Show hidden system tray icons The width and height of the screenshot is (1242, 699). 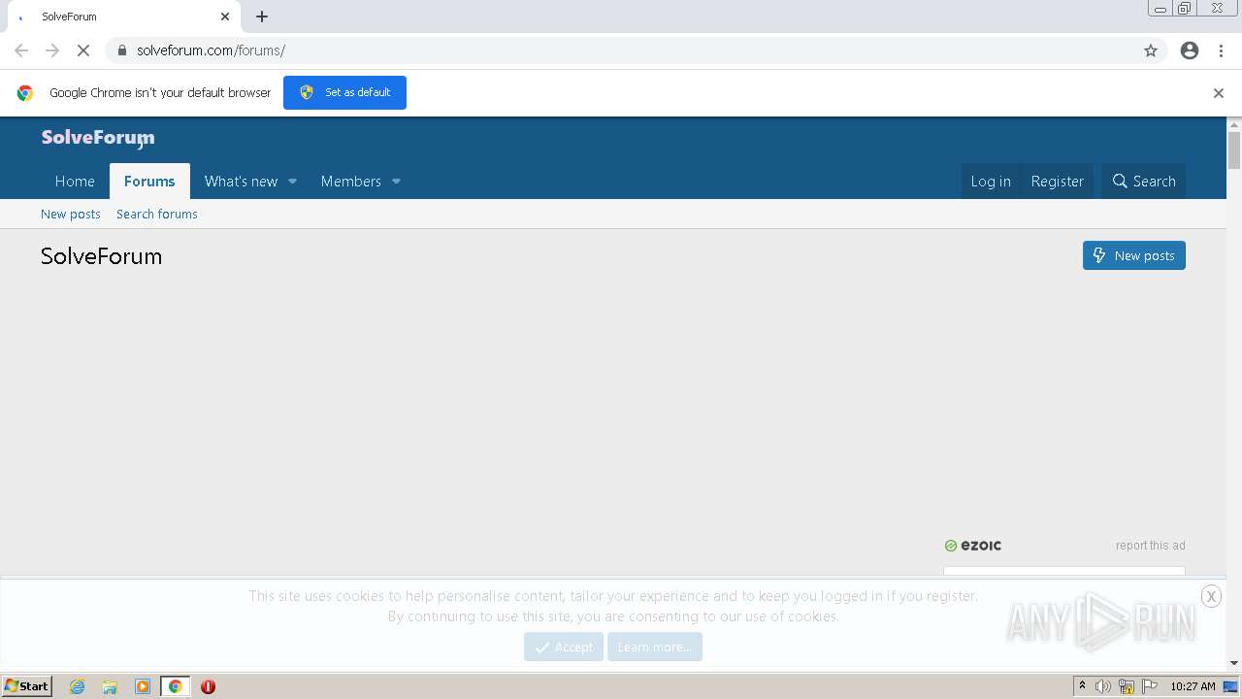(x=1082, y=686)
